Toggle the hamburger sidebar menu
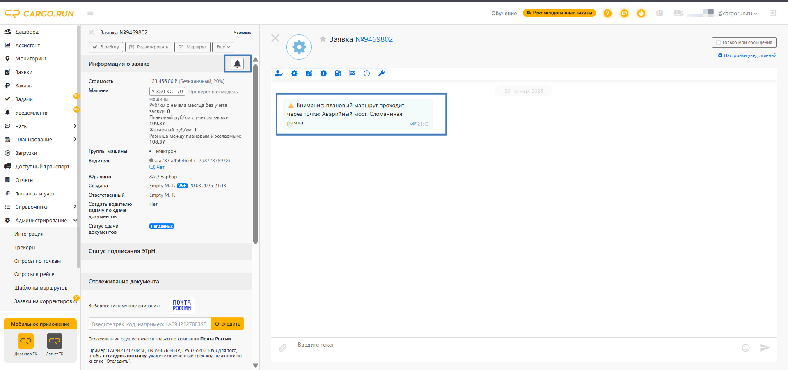The image size is (788, 370). tap(90, 13)
